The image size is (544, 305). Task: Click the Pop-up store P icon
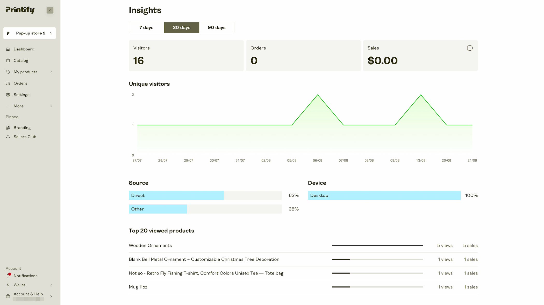8,33
